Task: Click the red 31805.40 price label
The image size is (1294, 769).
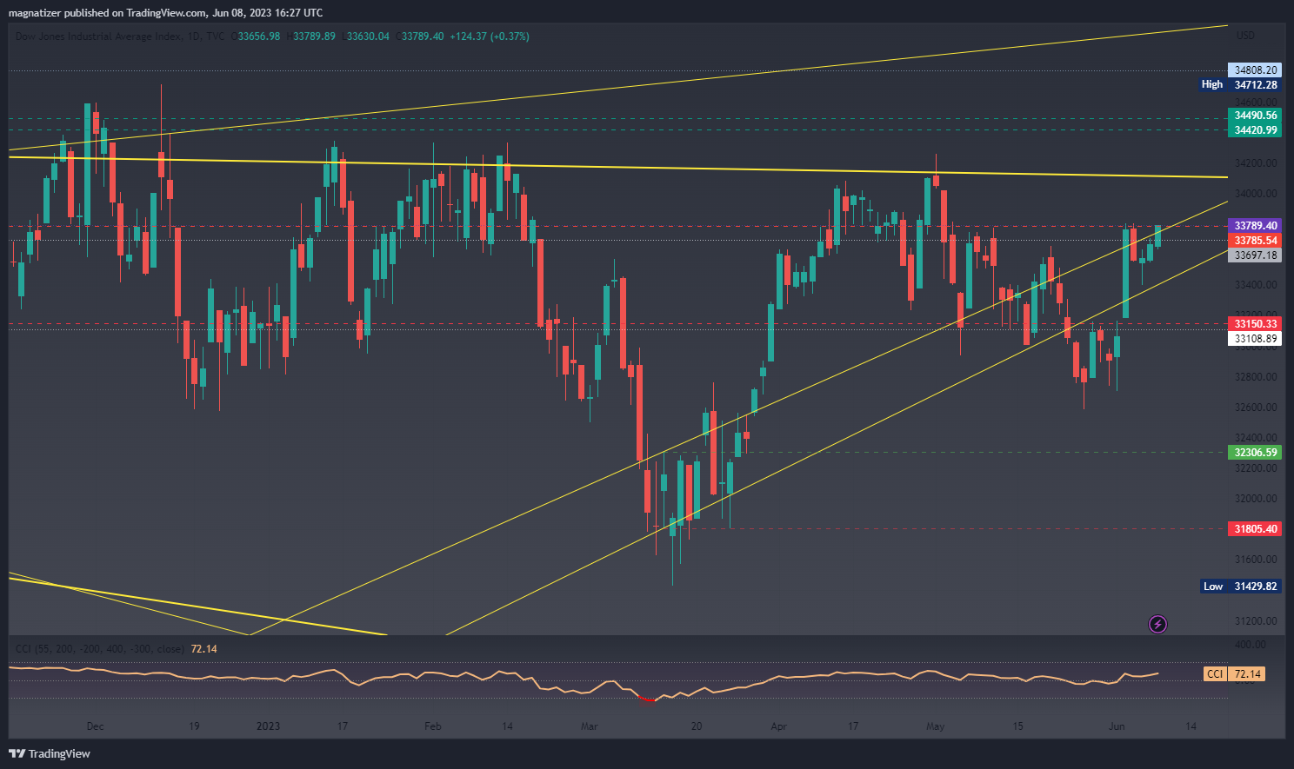Action: pos(1255,529)
